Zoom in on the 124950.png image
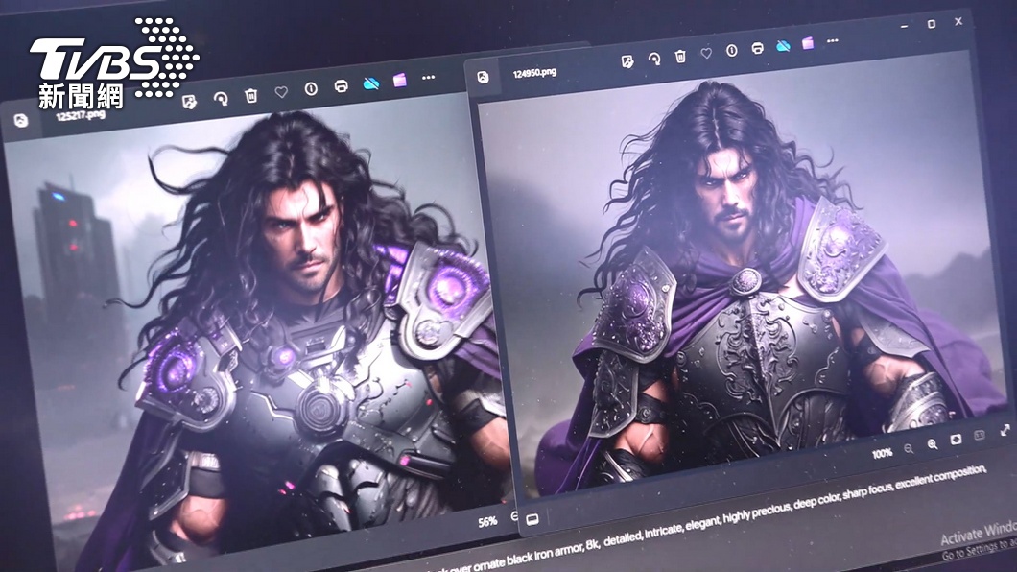This screenshot has height=572, width=1017. [932, 444]
